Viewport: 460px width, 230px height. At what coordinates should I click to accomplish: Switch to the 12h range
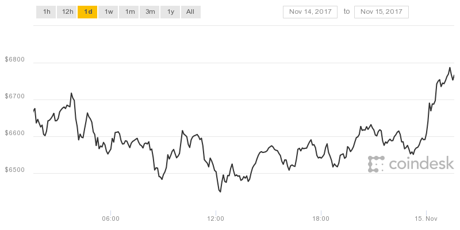(x=67, y=12)
